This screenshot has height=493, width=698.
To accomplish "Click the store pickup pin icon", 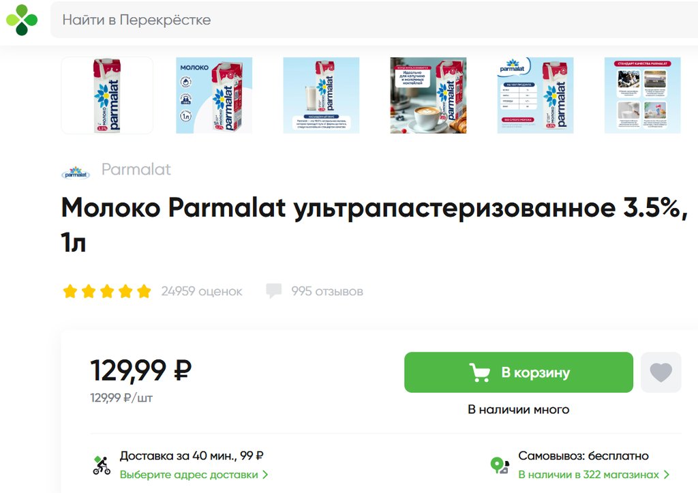I will pos(500,465).
